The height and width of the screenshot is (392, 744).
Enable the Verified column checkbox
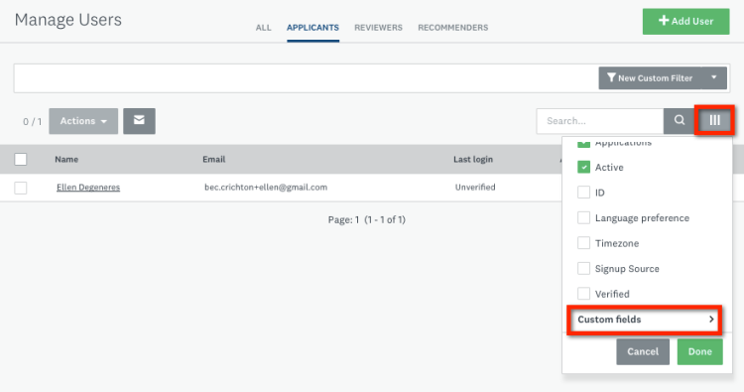tap(583, 294)
